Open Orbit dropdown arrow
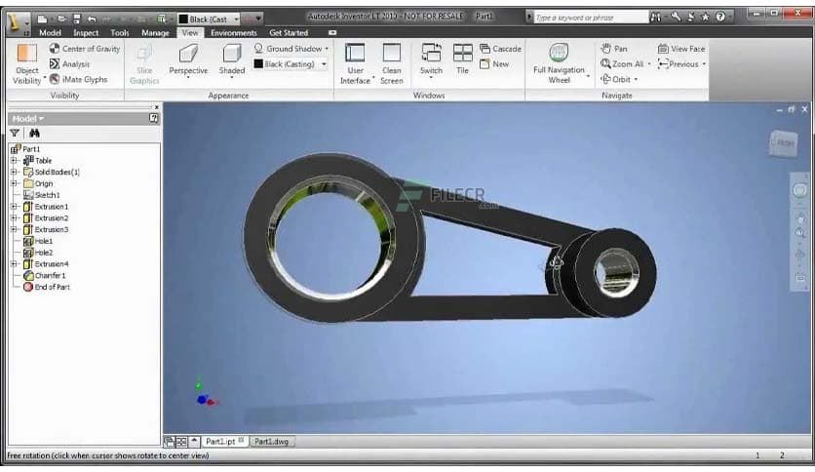 click(x=636, y=80)
